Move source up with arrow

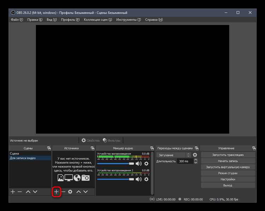[78, 192]
